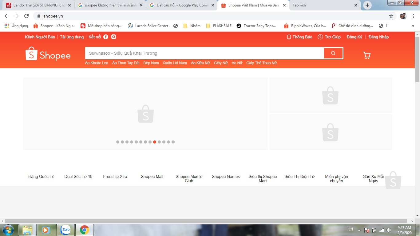Open the Chrome profile avatar
This screenshot has width=420, height=236.
click(x=403, y=16)
